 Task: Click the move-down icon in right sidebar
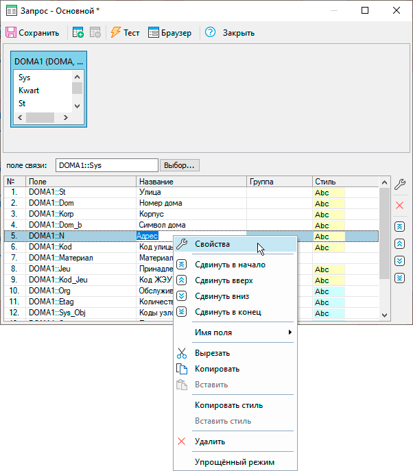click(400, 261)
